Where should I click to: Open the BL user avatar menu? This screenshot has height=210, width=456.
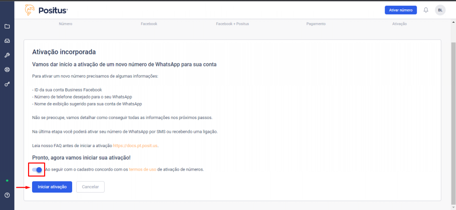coord(440,10)
